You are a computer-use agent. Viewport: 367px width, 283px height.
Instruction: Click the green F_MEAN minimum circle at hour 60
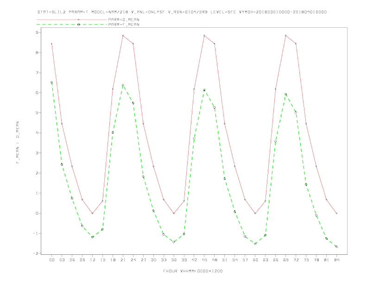click(255, 244)
